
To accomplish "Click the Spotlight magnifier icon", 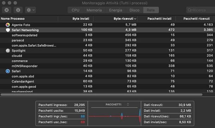I will pos(8,50).
